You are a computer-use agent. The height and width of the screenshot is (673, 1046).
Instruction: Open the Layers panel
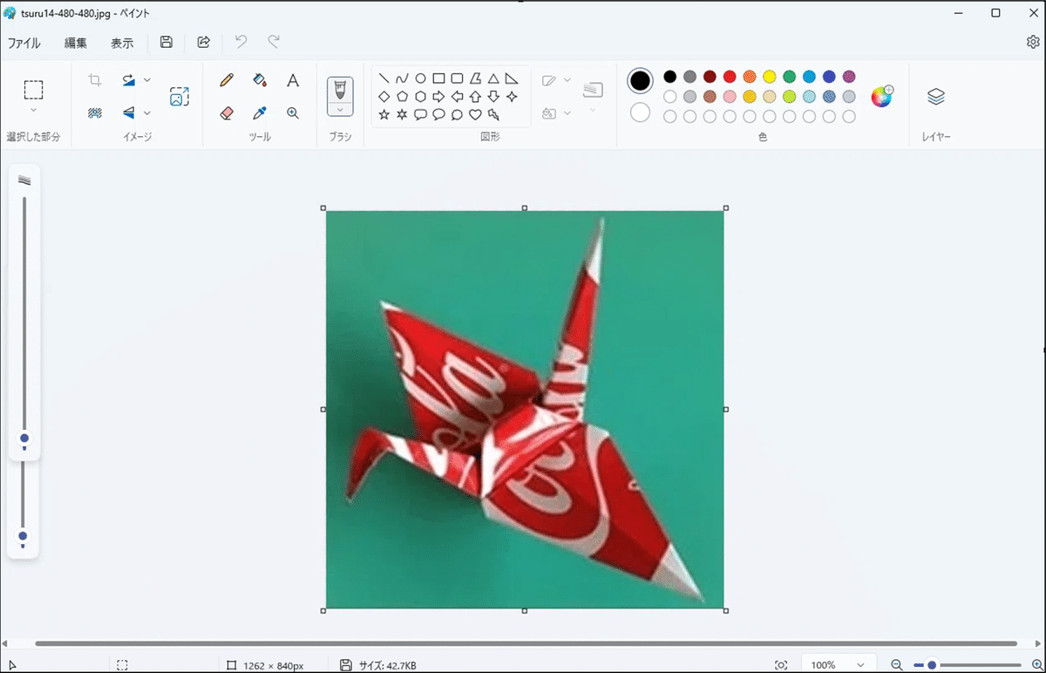coord(936,96)
